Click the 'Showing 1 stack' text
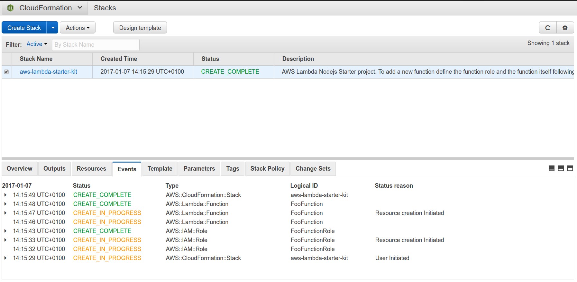The image size is (577, 282). (548, 43)
